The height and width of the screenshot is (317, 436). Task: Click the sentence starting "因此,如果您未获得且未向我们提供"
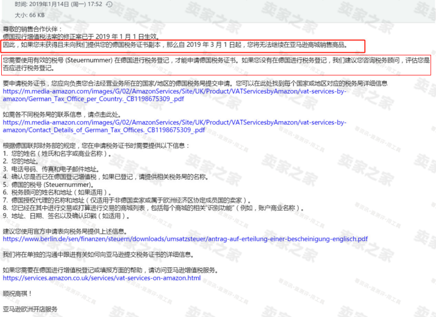(x=176, y=44)
